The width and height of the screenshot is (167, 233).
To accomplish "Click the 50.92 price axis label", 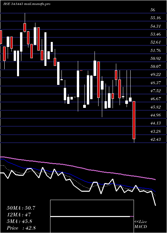I will [156, 58].
